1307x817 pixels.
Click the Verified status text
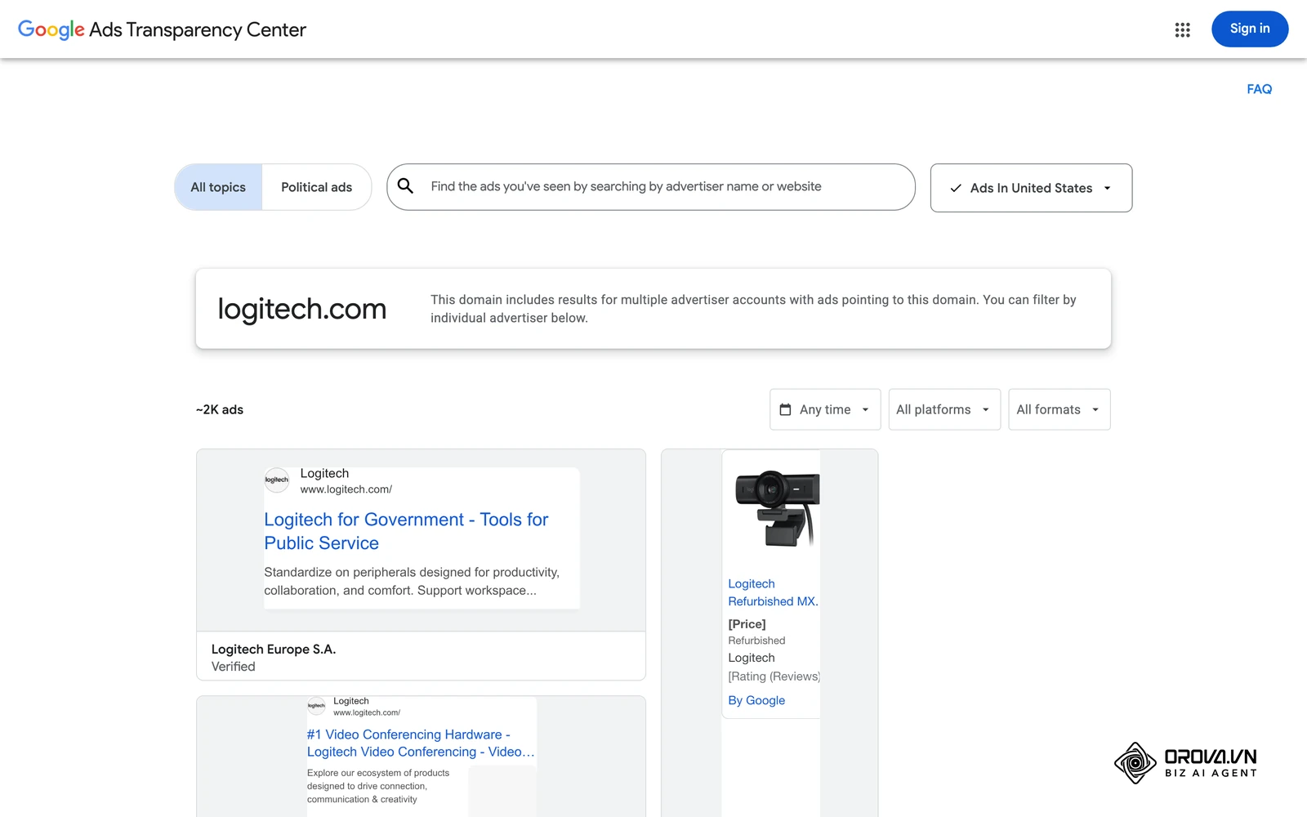tap(233, 667)
